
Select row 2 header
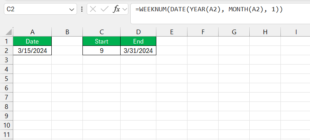click(6, 51)
